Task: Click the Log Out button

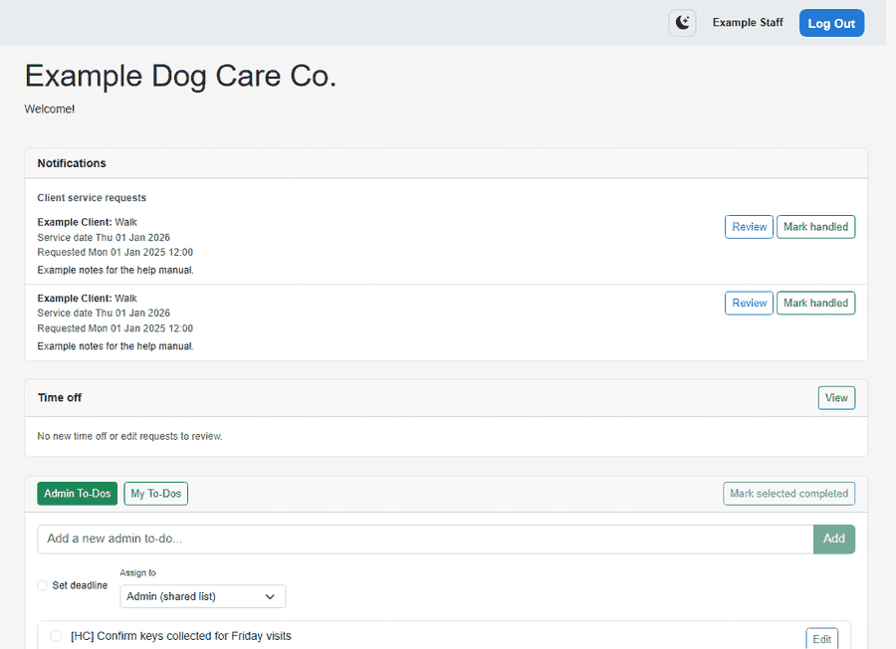Action: pyautogui.click(x=831, y=24)
